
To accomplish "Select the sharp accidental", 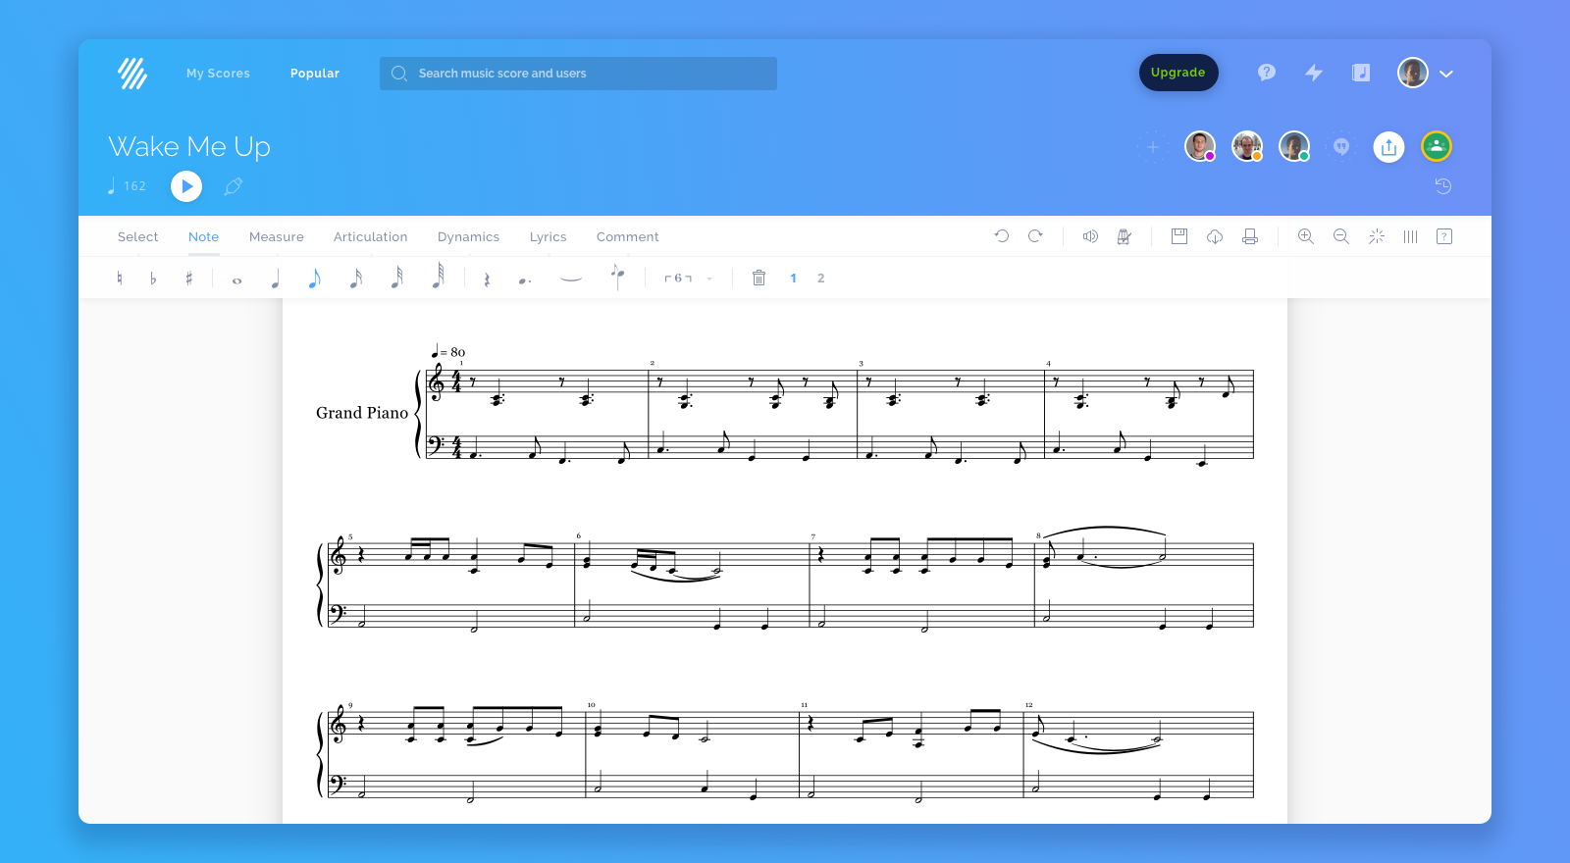I will pos(188,279).
